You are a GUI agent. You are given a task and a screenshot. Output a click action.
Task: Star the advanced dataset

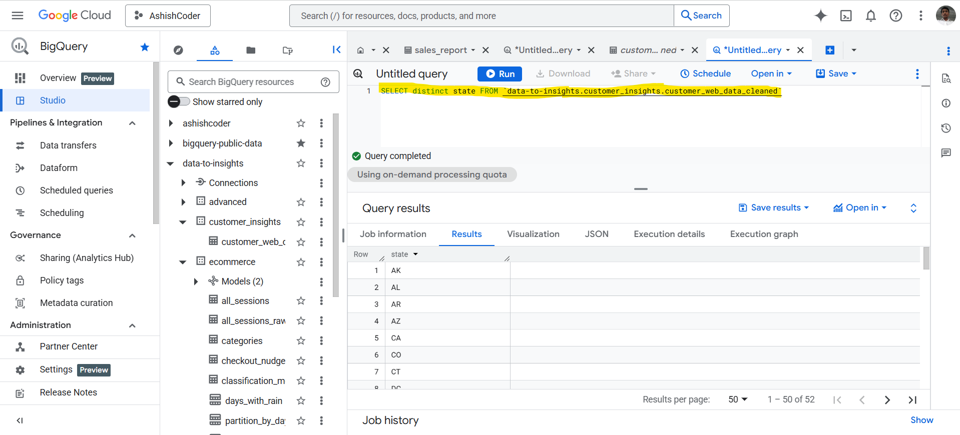click(301, 202)
